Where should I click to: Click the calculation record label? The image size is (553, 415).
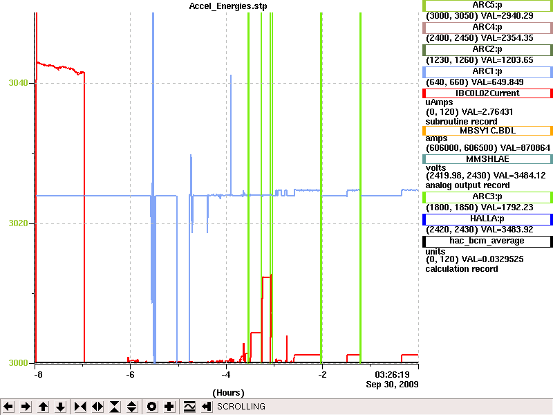[462, 269]
